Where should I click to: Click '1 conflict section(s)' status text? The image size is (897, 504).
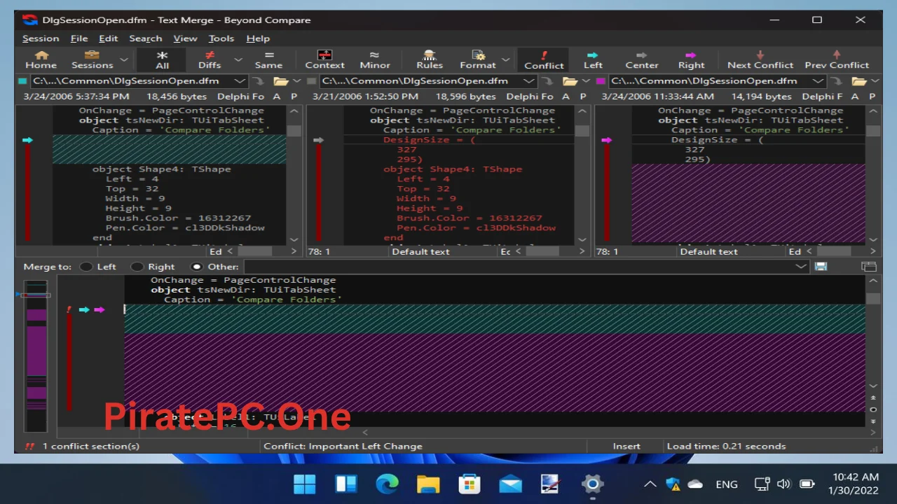tap(91, 446)
